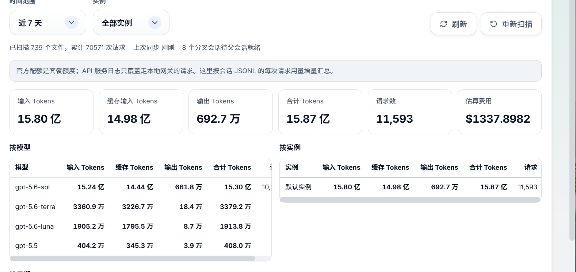This screenshot has height=272, width=576.
Task: Click the 按实例 section heading
Action: coord(290,147)
